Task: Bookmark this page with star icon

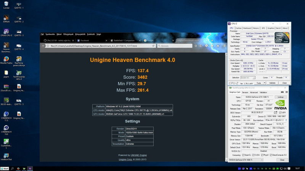Action: pyautogui.click(x=196, y=46)
